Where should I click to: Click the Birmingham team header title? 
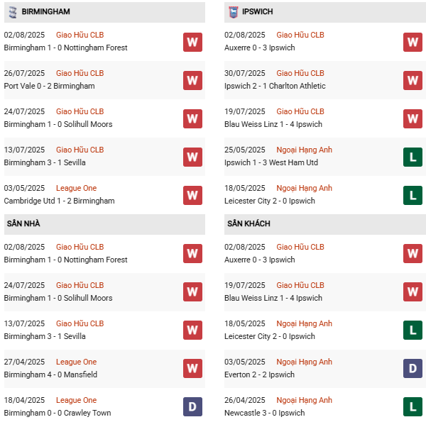[x=45, y=12]
